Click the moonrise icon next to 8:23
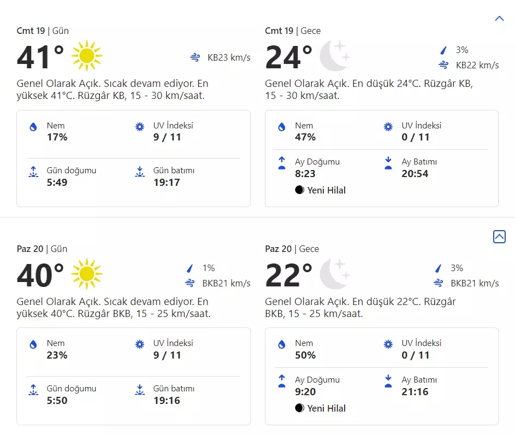The width and height of the screenshot is (515, 434). pos(282,163)
